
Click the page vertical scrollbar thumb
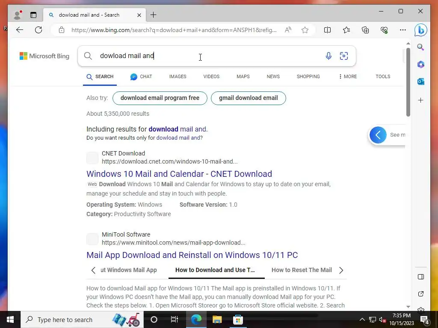click(x=408, y=82)
